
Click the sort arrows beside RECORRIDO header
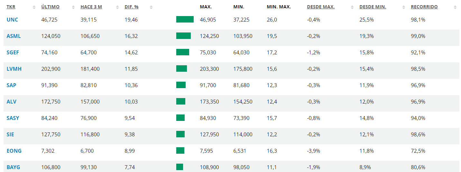(x=455, y=7)
